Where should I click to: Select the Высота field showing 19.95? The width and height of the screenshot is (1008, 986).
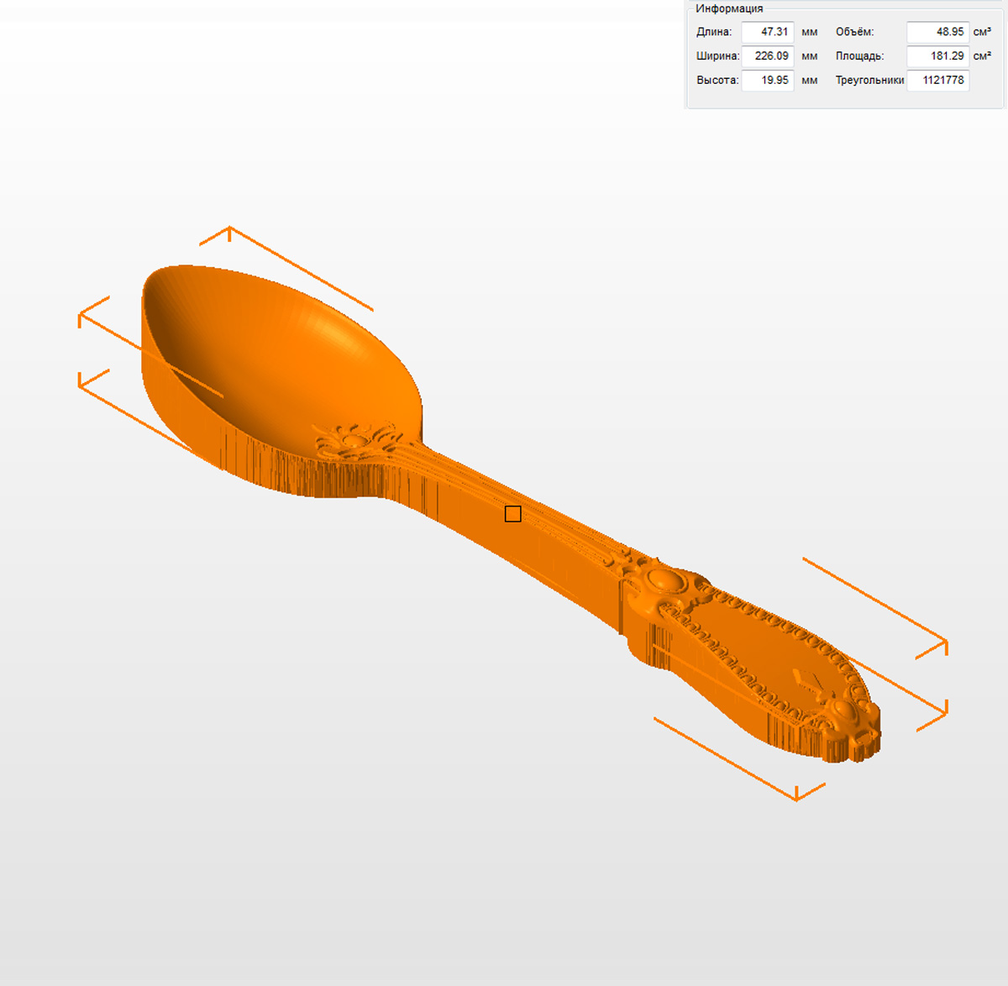tap(768, 81)
